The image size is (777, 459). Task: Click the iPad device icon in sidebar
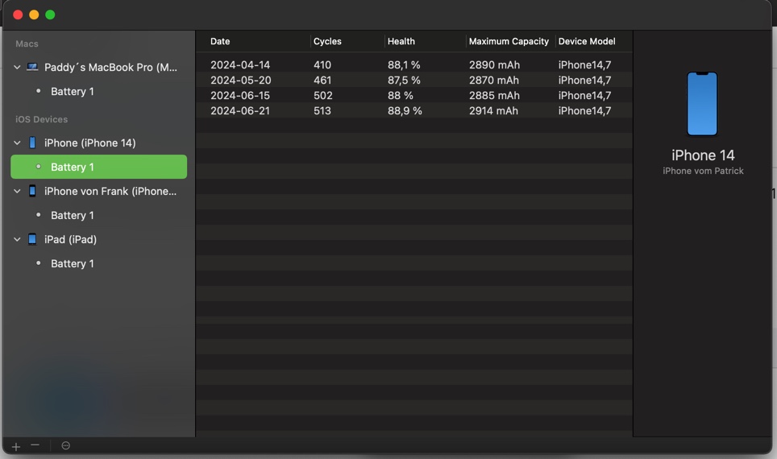[x=32, y=240]
